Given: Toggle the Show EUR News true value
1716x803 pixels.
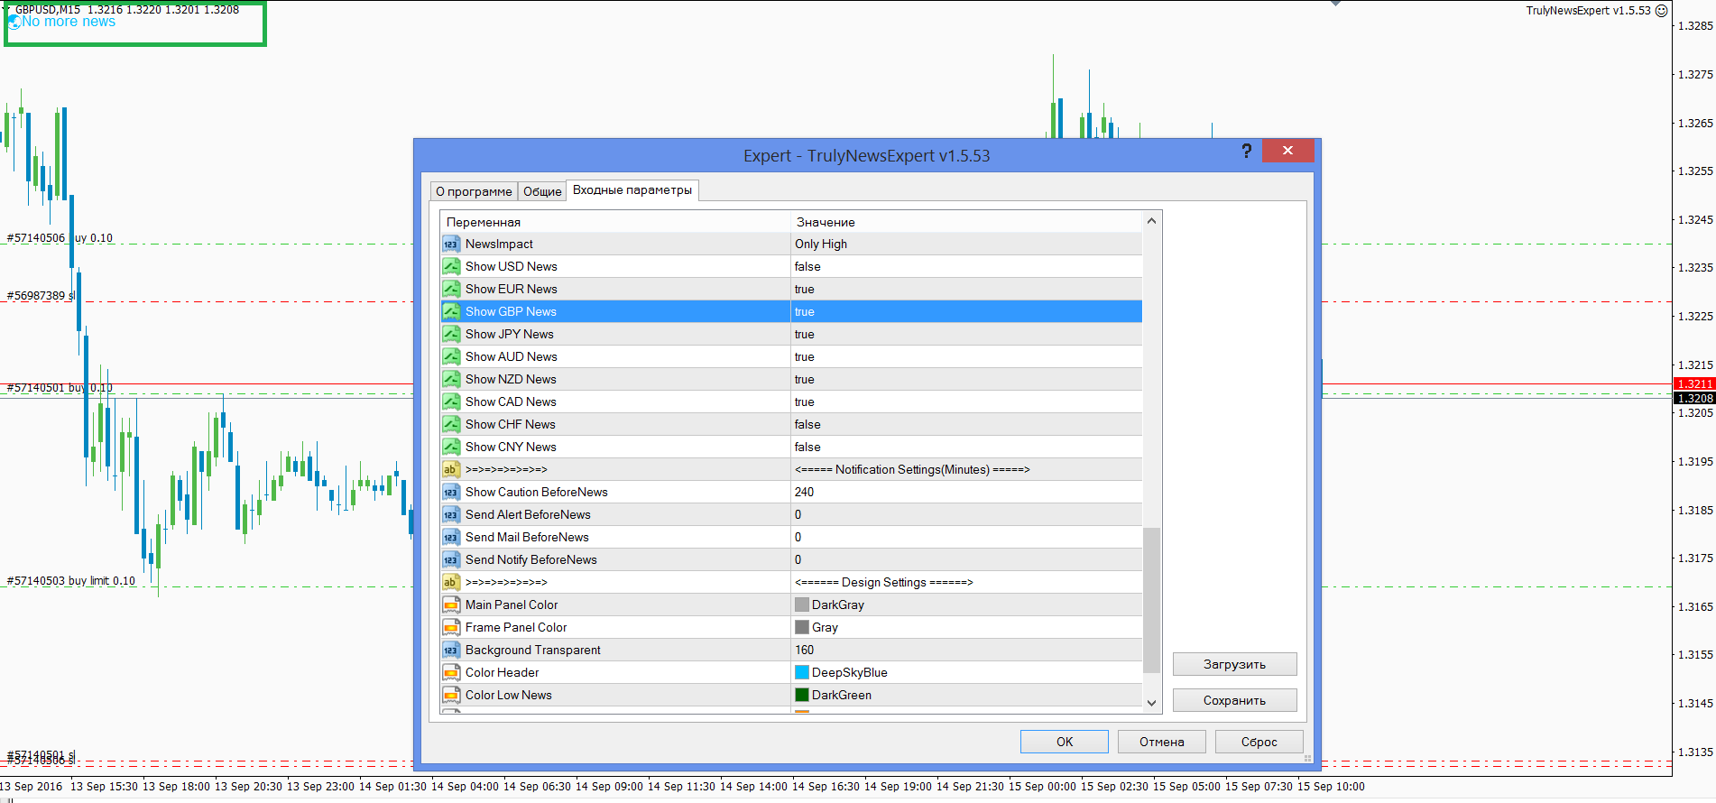Looking at the screenshot, I should pos(966,289).
